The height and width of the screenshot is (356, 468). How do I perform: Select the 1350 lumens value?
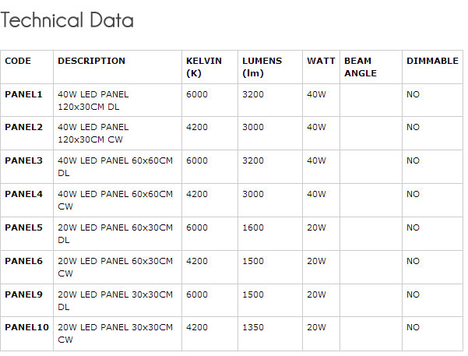253,328
